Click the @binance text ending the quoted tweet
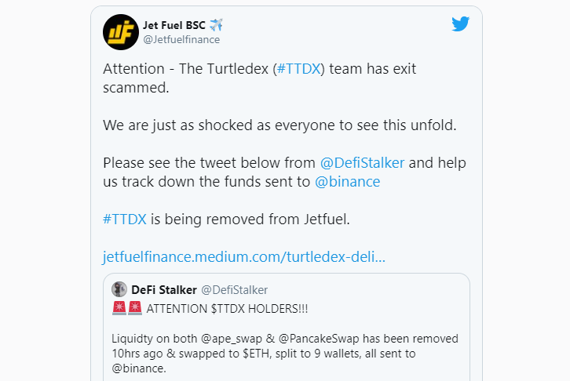The image size is (570, 381). (139, 368)
